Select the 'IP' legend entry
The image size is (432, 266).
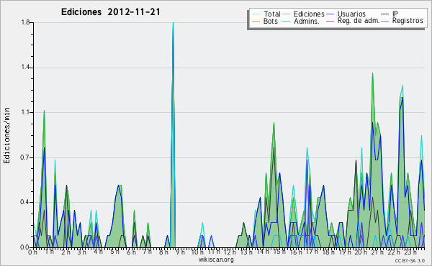click(395, 14)
